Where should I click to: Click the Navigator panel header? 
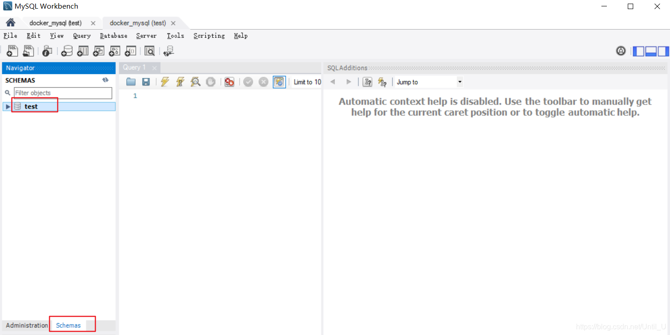point(59,68)
